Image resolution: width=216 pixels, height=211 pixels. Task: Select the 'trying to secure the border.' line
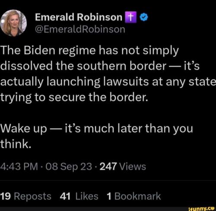(74, 98)
